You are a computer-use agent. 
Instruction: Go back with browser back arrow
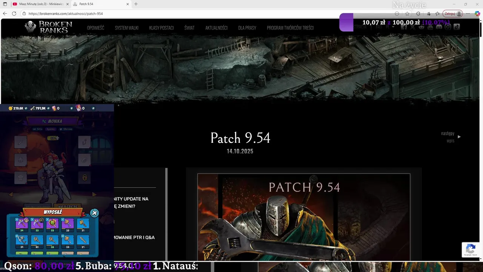[x=5, y=14]
